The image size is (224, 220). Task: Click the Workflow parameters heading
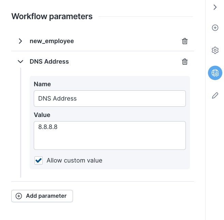[x=52, y=16]
